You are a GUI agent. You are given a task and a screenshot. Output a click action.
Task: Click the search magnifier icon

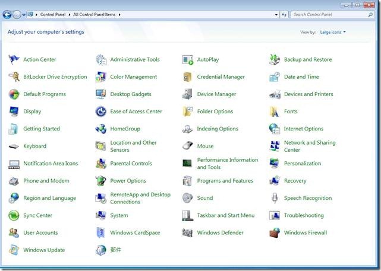click(370, 15)
